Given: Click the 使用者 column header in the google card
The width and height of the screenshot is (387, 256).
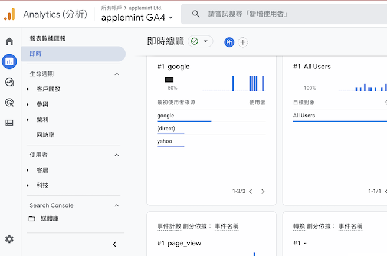Looking at the screenshot, I should coord(257,103).
